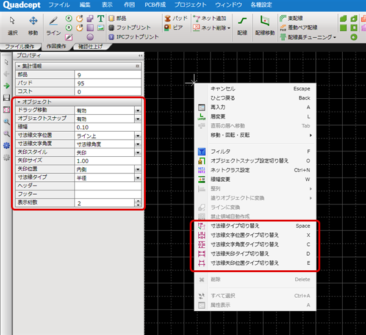
Task: Edit the 矢印サイズ value field
Action: pyautogui.click(x=108, y=161)
